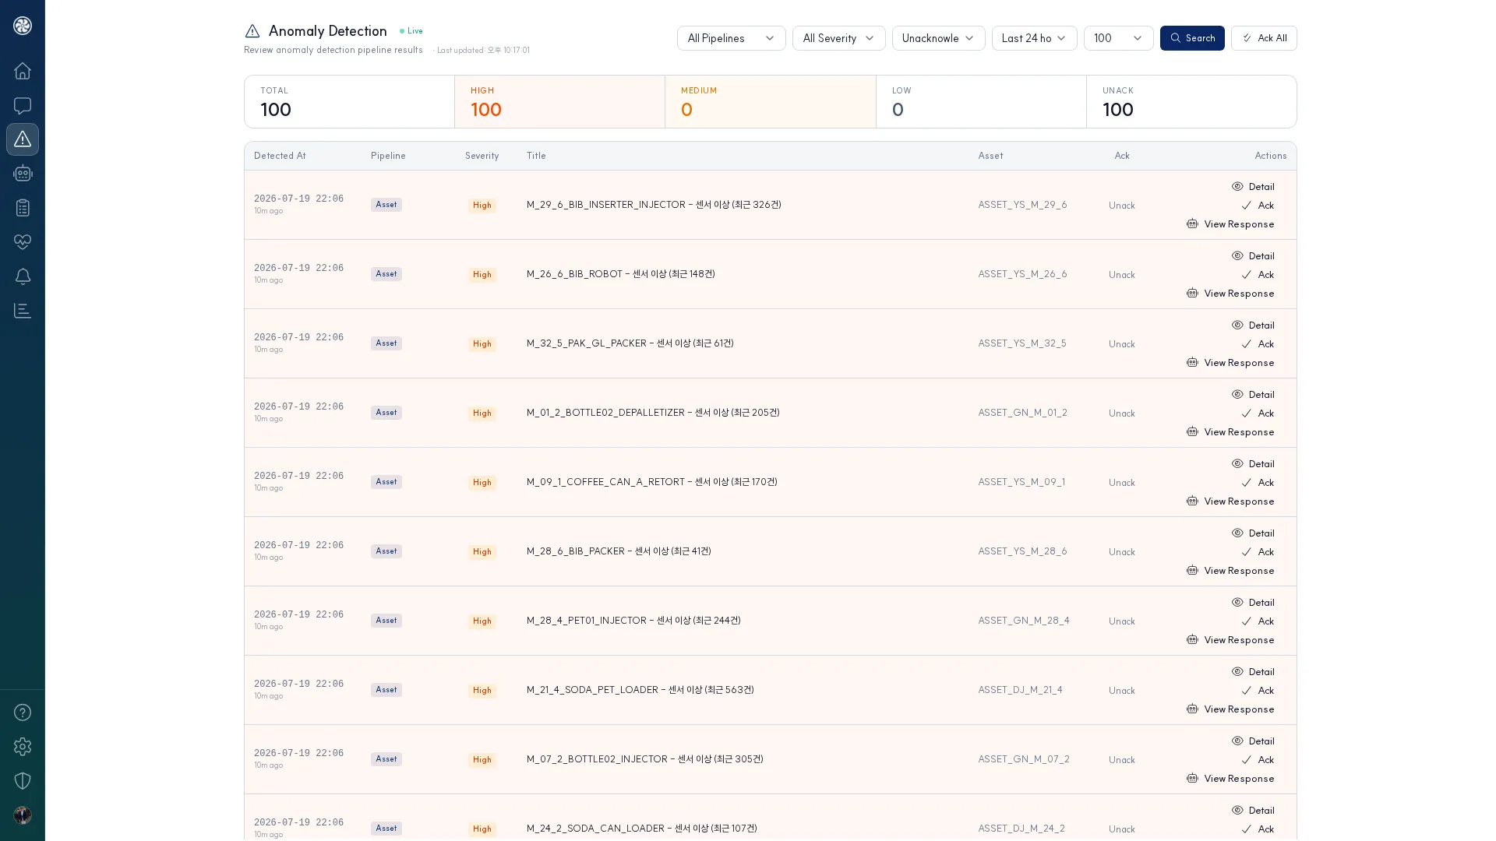Screen dimensions: 1496x841
Task: Filter by the HIGH severity summary card
Action: [x=559, y=102]
